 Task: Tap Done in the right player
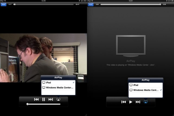(91, 4)
